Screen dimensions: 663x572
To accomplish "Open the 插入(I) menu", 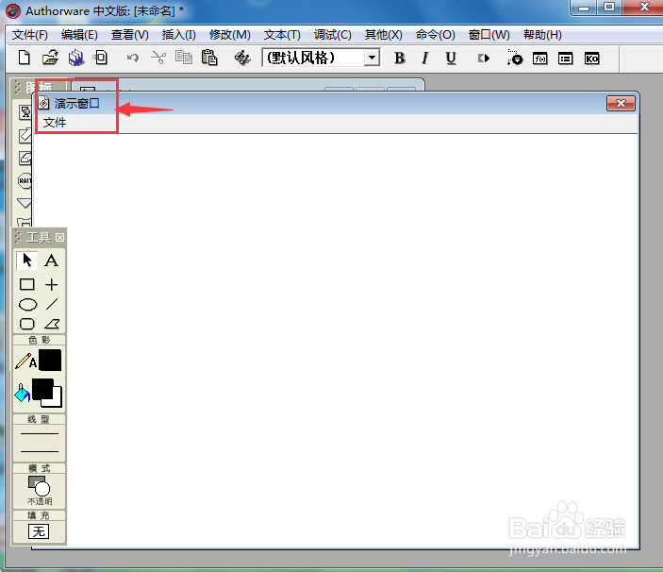I will [x=178, y=35].
